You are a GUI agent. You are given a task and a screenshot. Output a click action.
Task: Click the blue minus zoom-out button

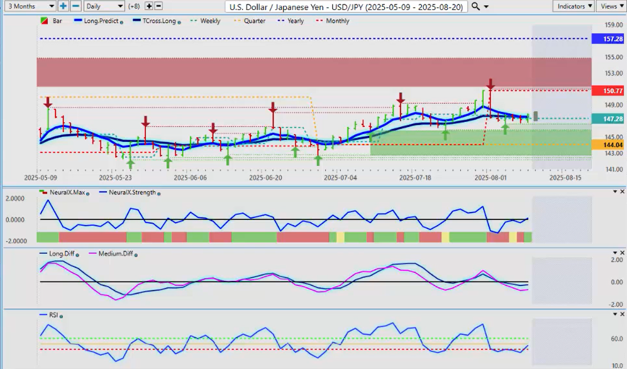point(75,6)
